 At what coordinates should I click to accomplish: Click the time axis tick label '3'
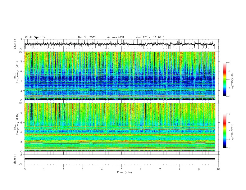pos(83,169)
